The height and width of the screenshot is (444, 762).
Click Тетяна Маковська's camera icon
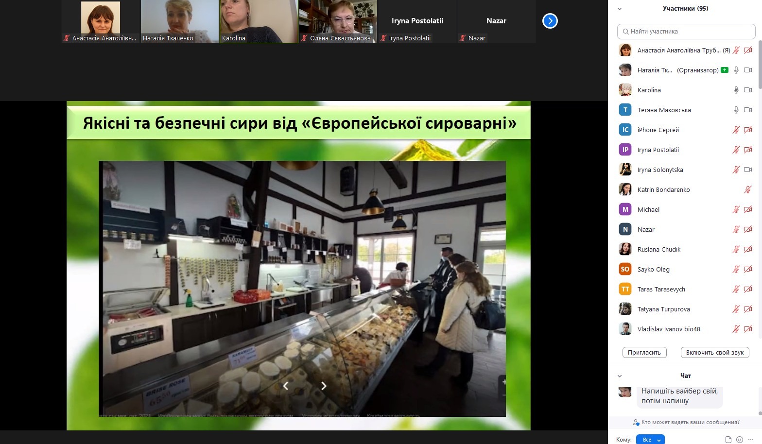748,110
